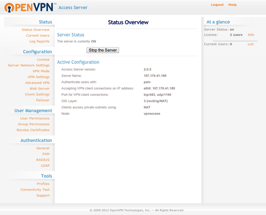Screen dimensions: 266x215
Task: Go to Failover settings
Action: click(x=42, y=100)
